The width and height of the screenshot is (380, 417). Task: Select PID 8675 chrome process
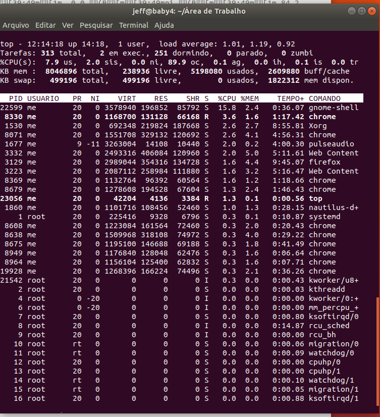[x=13, y=244]
